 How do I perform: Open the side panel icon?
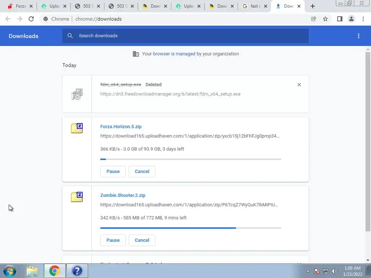pos(340,19)
